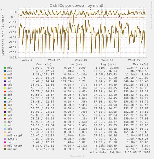Click the pink root legend swatch
Screen dimensions: 154x159
pyautogui.click(x=5, y=142)
